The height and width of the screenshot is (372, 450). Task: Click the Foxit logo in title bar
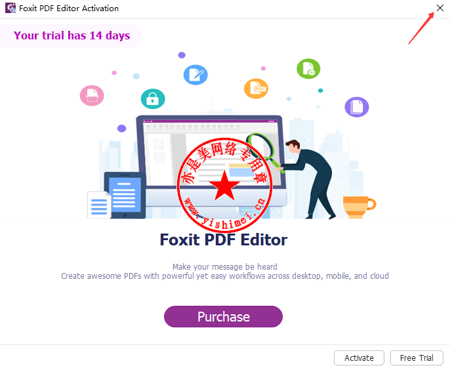[10, 8]
